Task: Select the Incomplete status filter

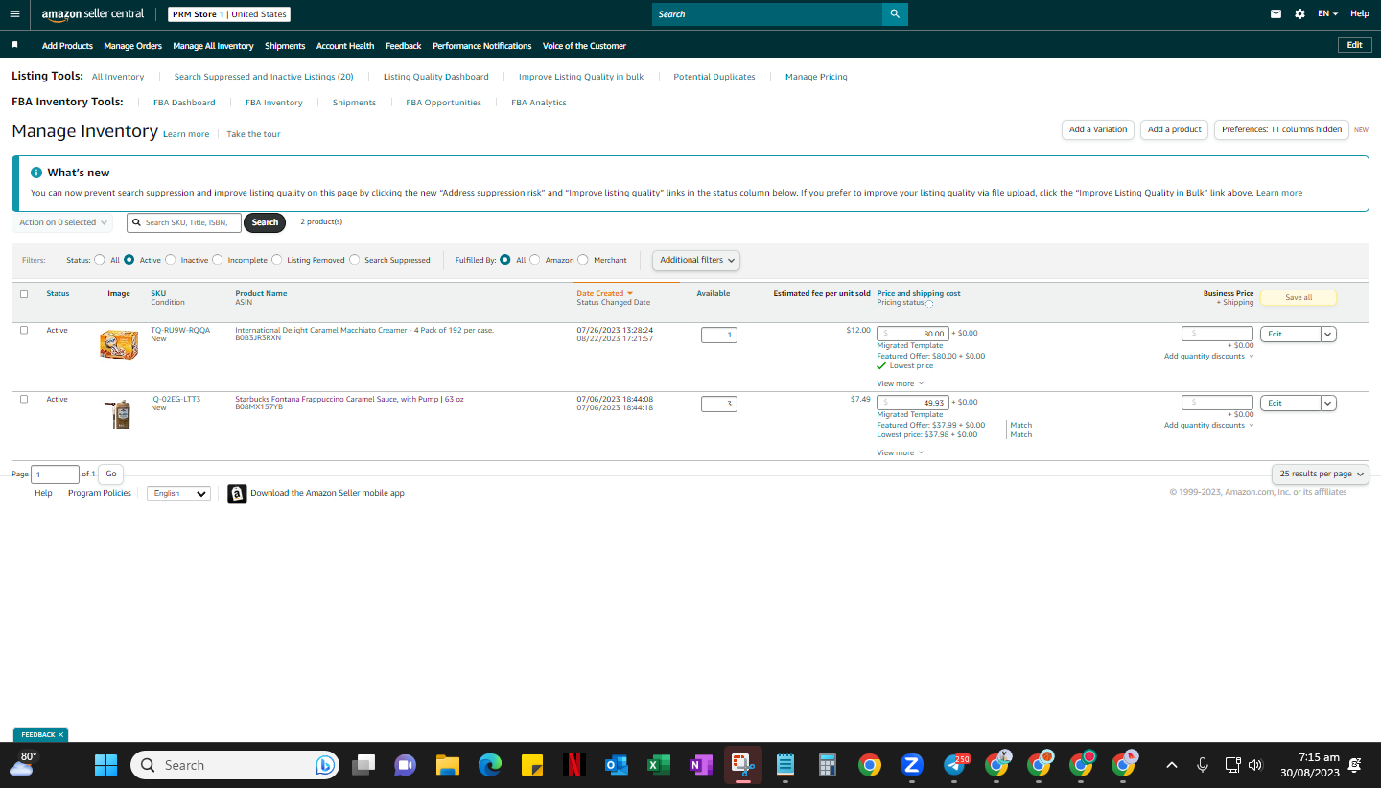Action: click(218, 260)
